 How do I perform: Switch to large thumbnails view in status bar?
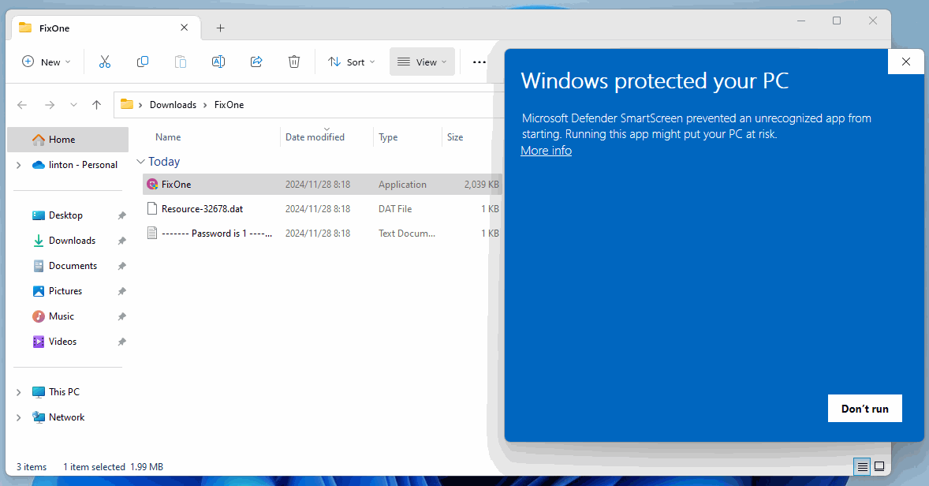[x=880, y=467]
